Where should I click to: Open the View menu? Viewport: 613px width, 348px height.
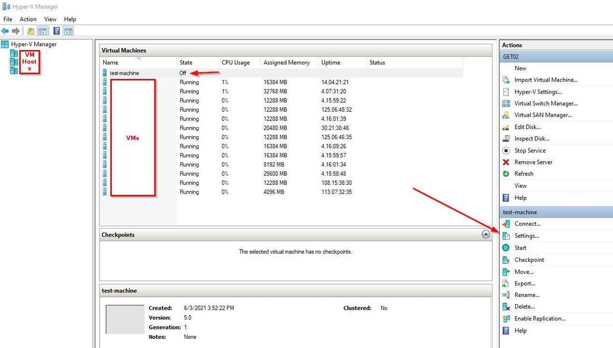pos(50,19)
